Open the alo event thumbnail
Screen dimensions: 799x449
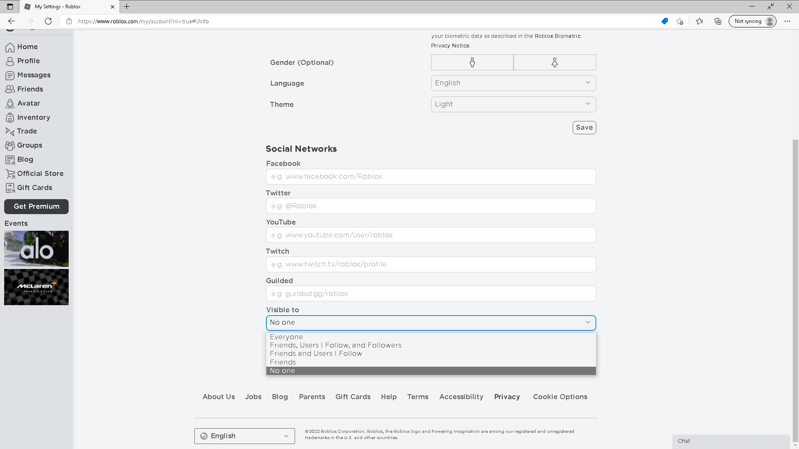[36, 249]
